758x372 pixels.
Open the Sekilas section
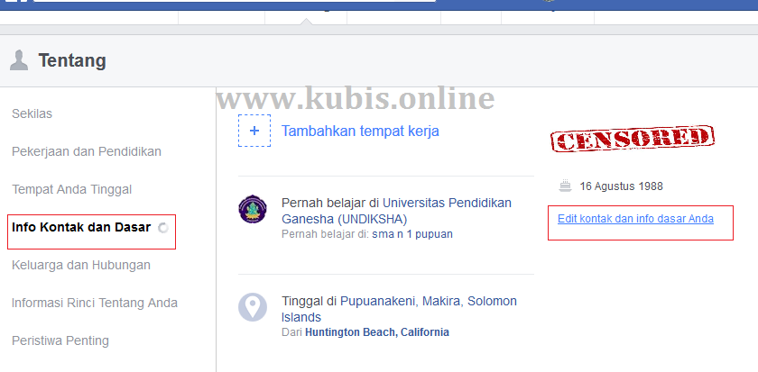pyautogui.click(x=32, y=113)
